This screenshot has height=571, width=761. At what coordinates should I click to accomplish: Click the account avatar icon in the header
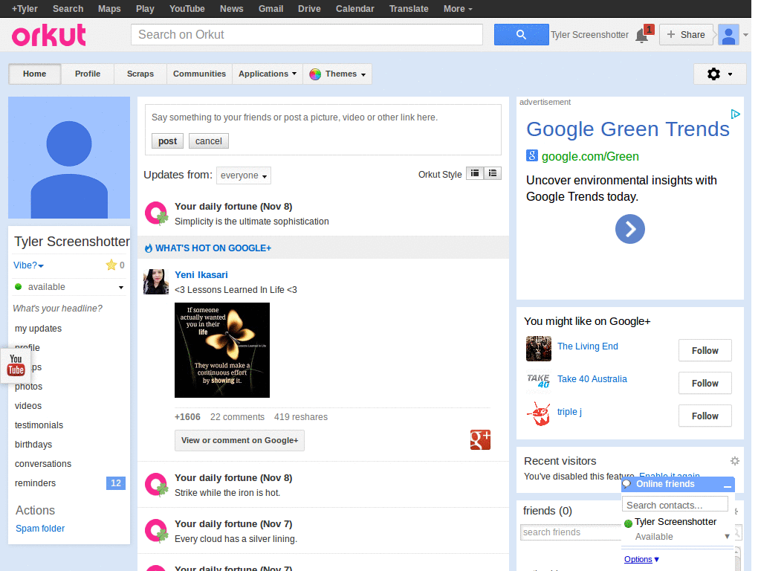pos(728,35)
